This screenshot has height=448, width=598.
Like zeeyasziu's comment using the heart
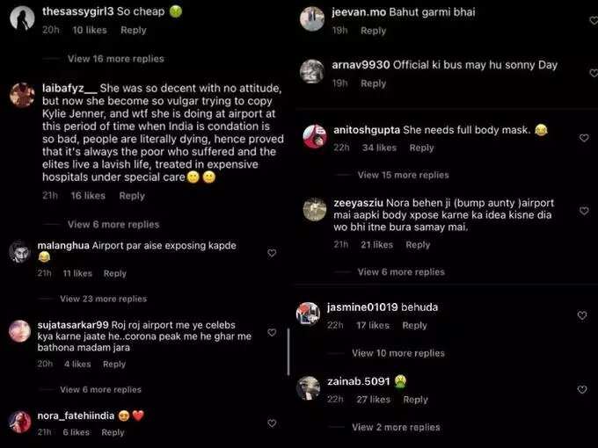pyautogui.click(x=584, y=211)
